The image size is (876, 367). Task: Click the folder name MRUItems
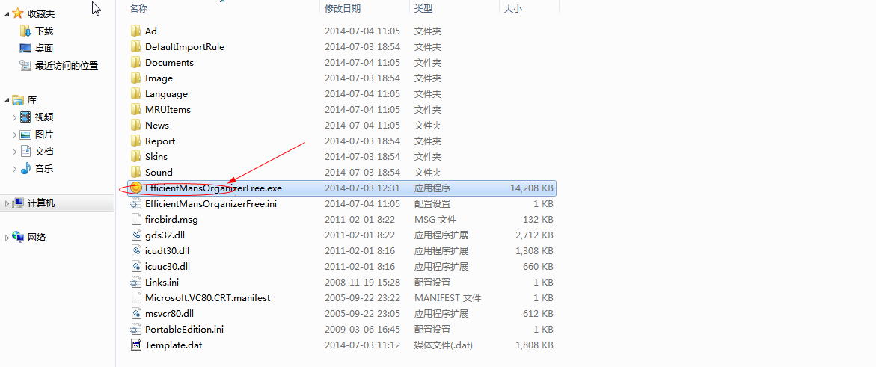168,109
